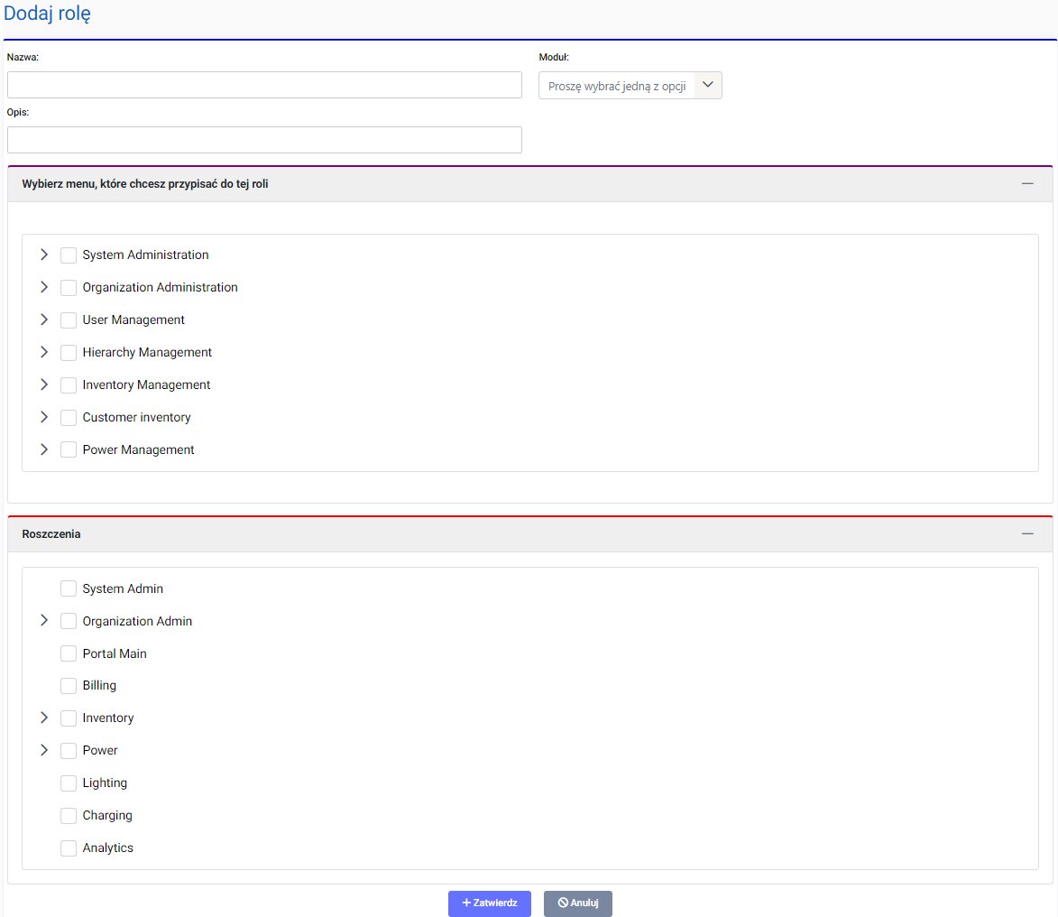Expand the System Administration tree node
Screen dimensions: 1058x917
pyautogui.click(x=44, y=255)
